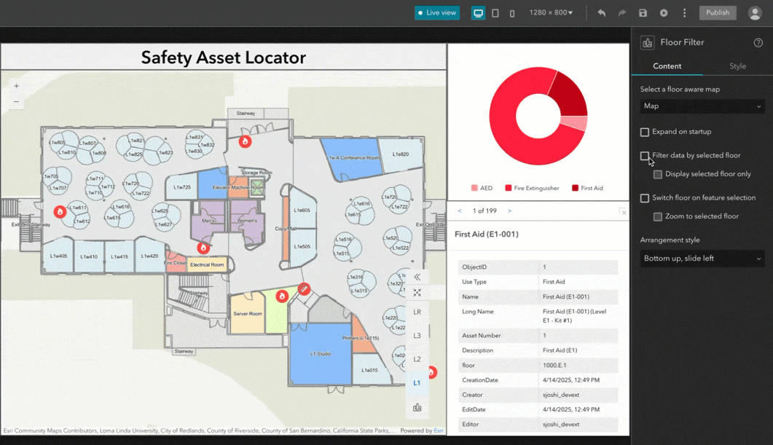Select floor level L2 in floor filter
Image resolution: width=773 pixels, height=445 pixels.
(417, 359)
